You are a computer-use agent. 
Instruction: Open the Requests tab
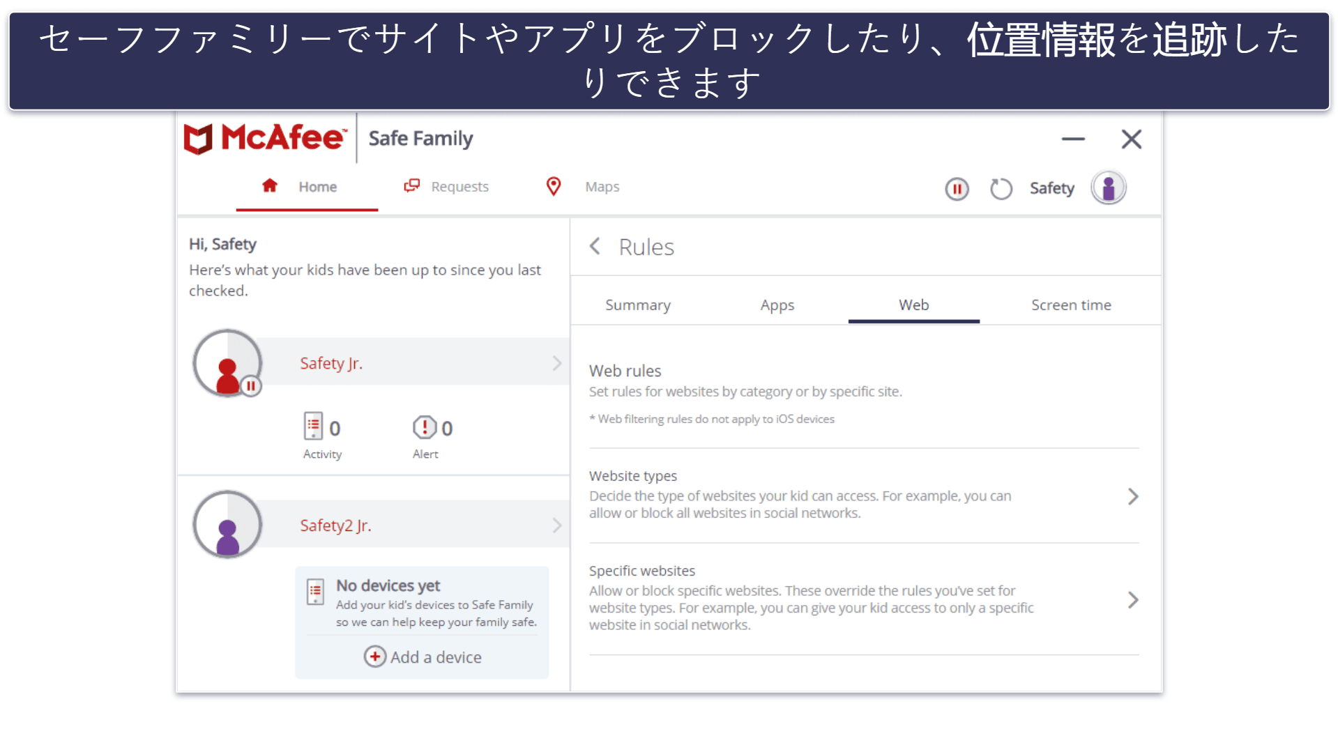(447, 187)
